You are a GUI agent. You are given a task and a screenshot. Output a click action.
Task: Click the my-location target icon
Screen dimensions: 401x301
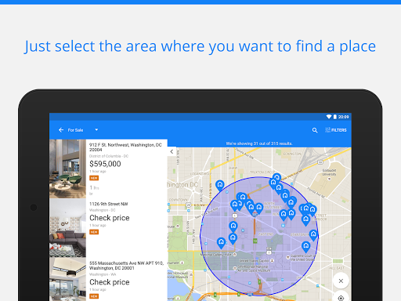point(341,298)
